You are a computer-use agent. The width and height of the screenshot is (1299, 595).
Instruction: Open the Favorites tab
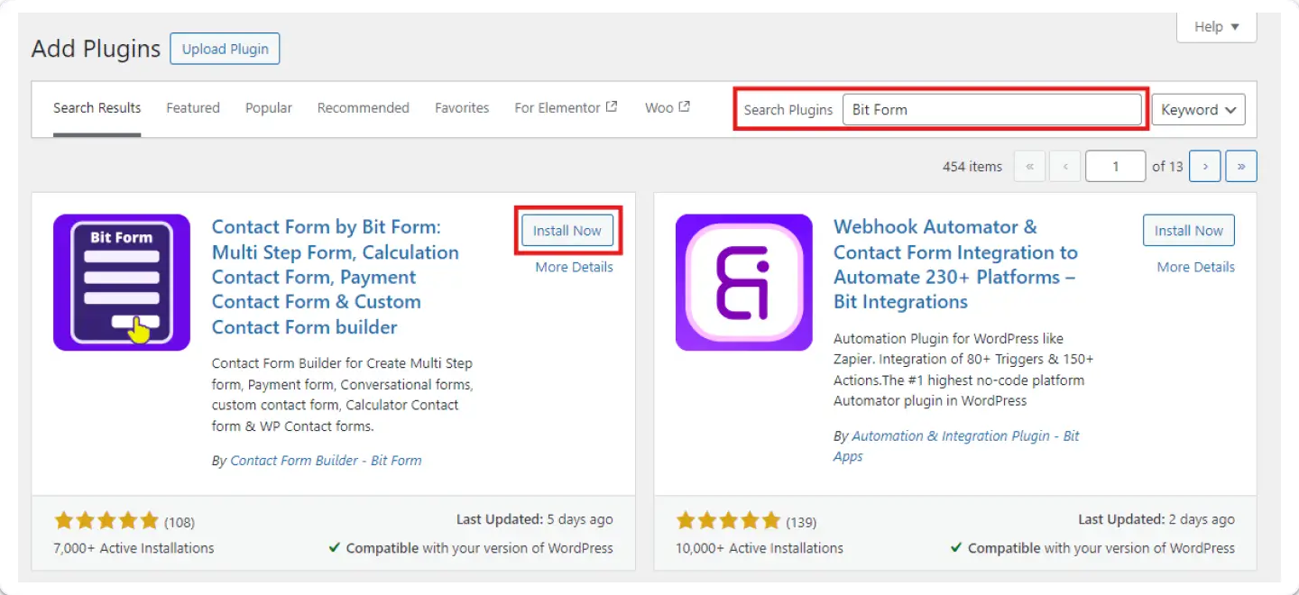tap(462, 108)
